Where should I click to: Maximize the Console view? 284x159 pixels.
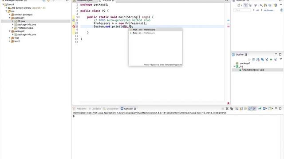click(x=280, y=109)
